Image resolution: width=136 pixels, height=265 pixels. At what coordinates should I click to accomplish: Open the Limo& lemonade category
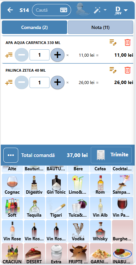78,185
